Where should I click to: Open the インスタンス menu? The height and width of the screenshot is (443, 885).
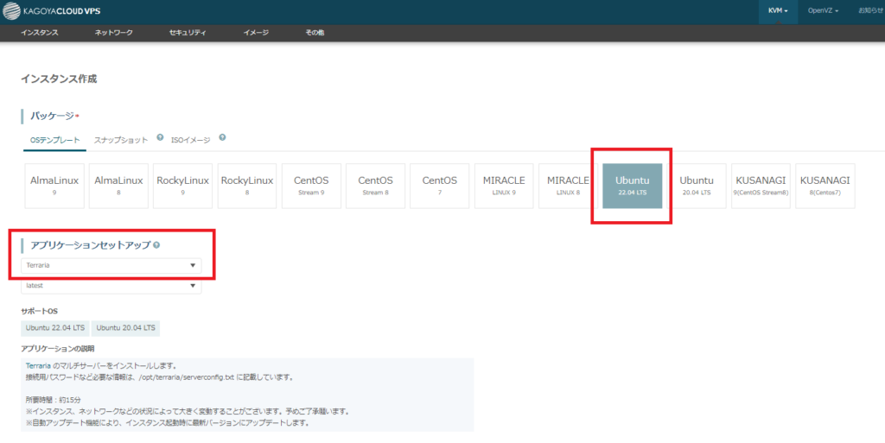40,32
